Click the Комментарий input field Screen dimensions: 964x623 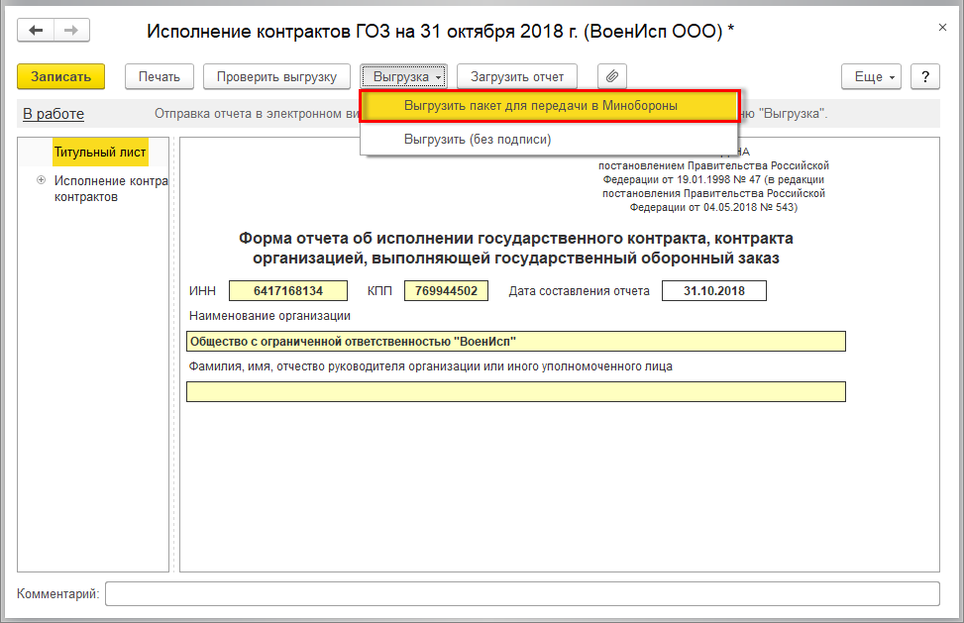pos(522,593)
